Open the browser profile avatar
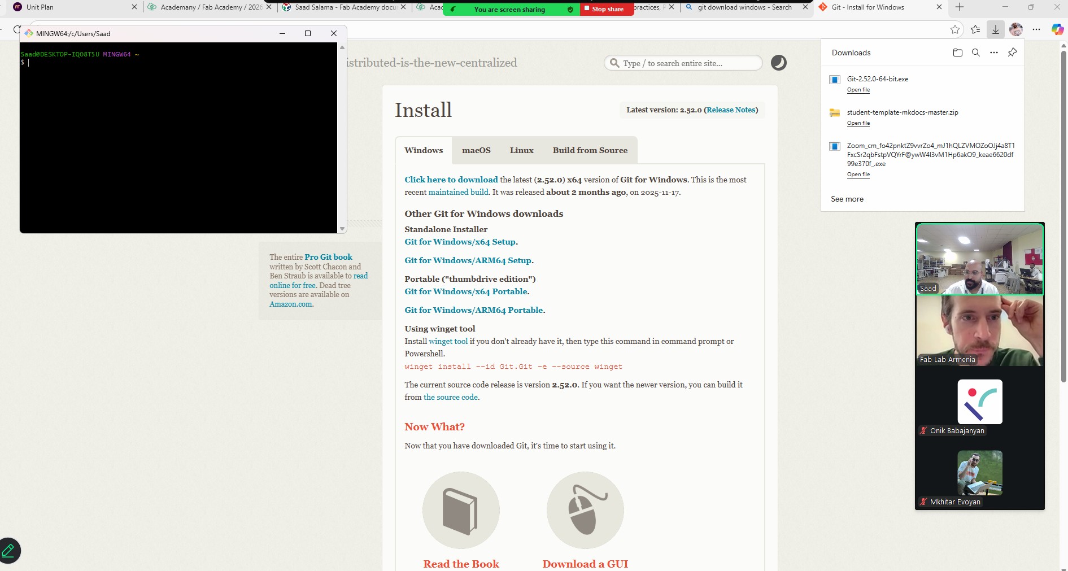1068x571 pixels. [1016, 29]
